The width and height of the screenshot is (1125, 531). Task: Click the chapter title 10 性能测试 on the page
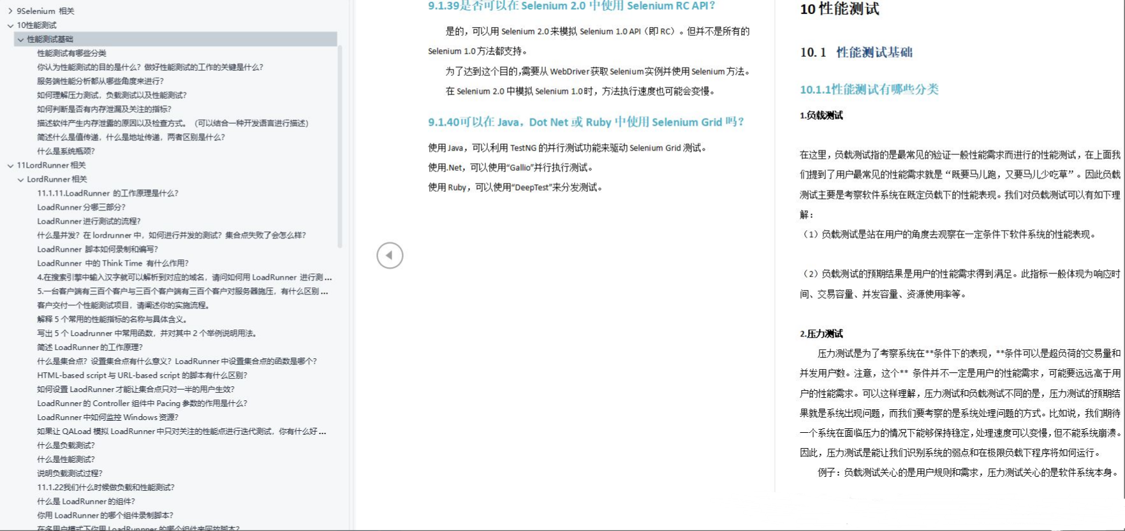pyautogui.click(x=839, y=9)
